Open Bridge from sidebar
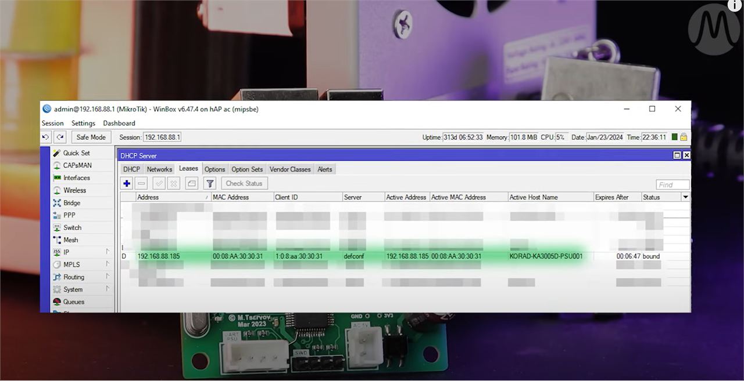Image resolution: width=744 pixels, height=381 pixels. 72,203
